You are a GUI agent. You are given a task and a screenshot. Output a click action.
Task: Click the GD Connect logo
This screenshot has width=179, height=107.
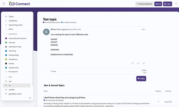pyautogui.click(x=19, y=4)
